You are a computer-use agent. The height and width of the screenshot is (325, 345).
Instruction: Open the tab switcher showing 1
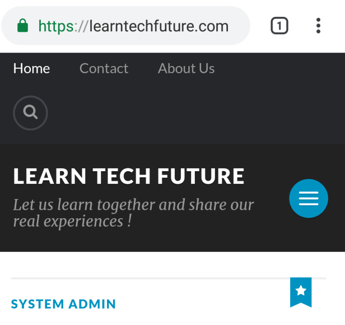[x=279, y=26]
